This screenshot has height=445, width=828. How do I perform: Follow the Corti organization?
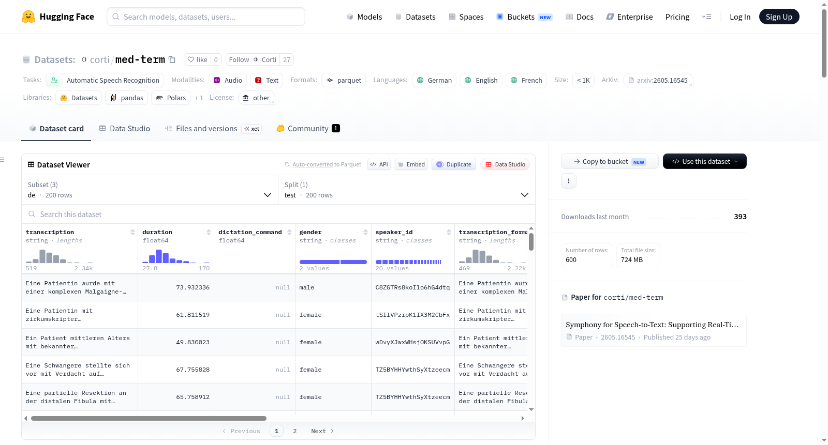(x=253, y=60)
